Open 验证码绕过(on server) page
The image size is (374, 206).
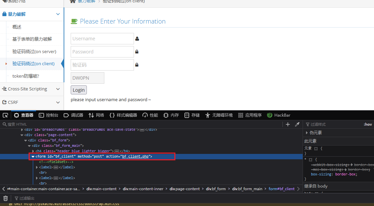[x=34, y=51]
